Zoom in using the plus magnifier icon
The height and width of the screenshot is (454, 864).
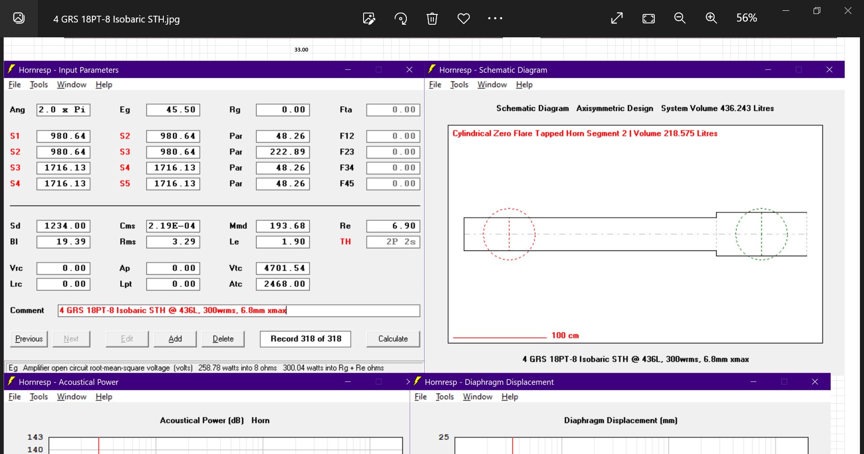coord(711,18)
